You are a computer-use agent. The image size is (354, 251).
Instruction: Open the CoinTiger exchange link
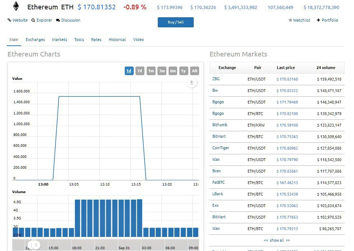tap(221, 148)
